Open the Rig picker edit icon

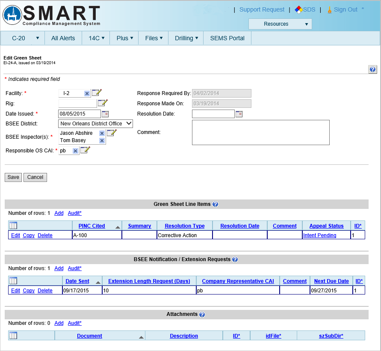click(x=103, y=103)
